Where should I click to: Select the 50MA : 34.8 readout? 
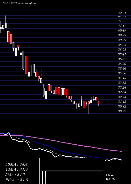point(16,164)
